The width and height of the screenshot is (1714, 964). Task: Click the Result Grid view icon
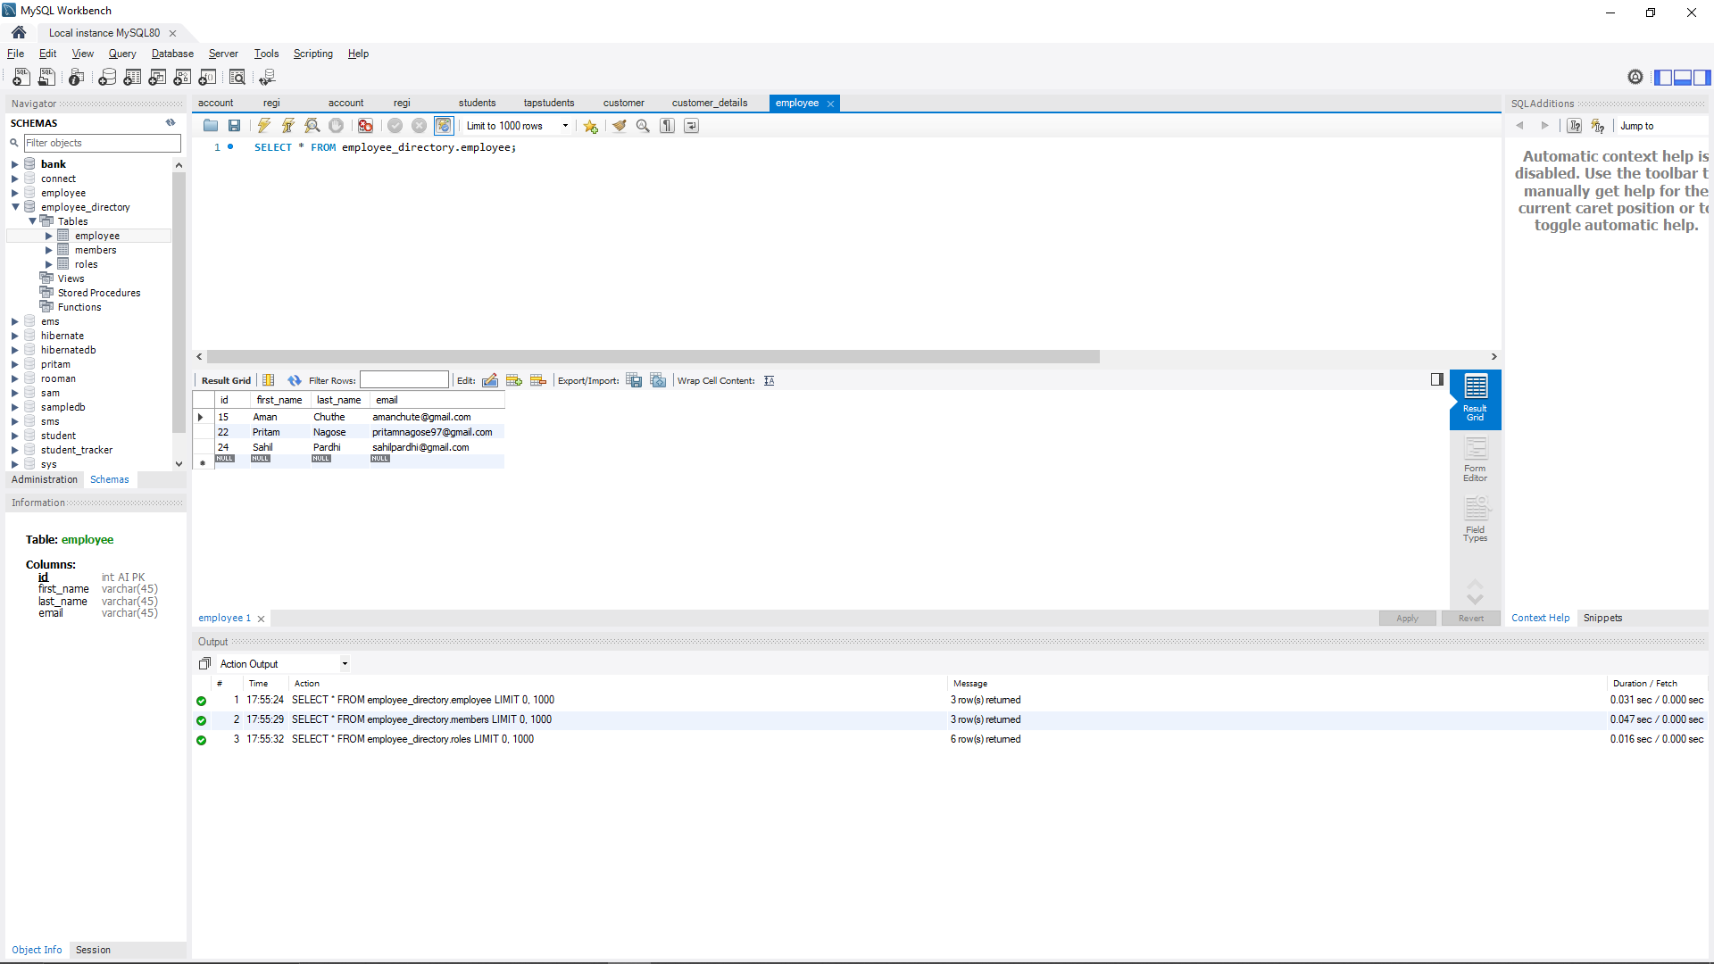[x=1475, y=395]
